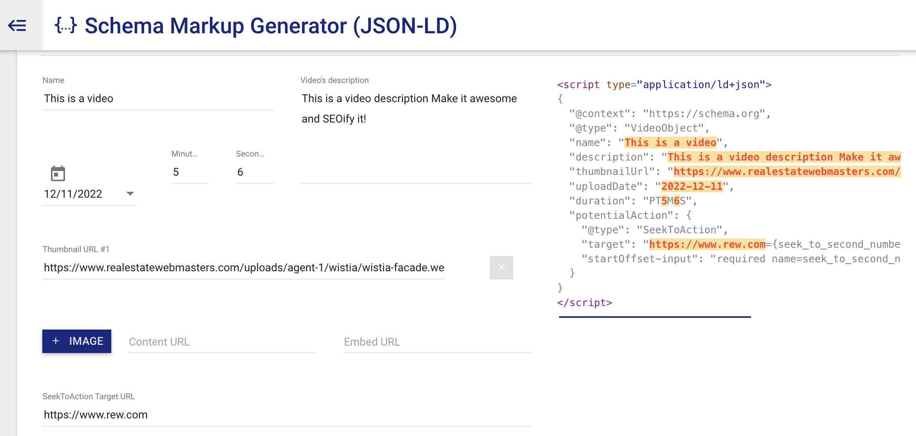Image resolution: width=916 pixels, height=436 pixels.
Task: Open the calendar date picker icon
Action: [x=58, y=173]
